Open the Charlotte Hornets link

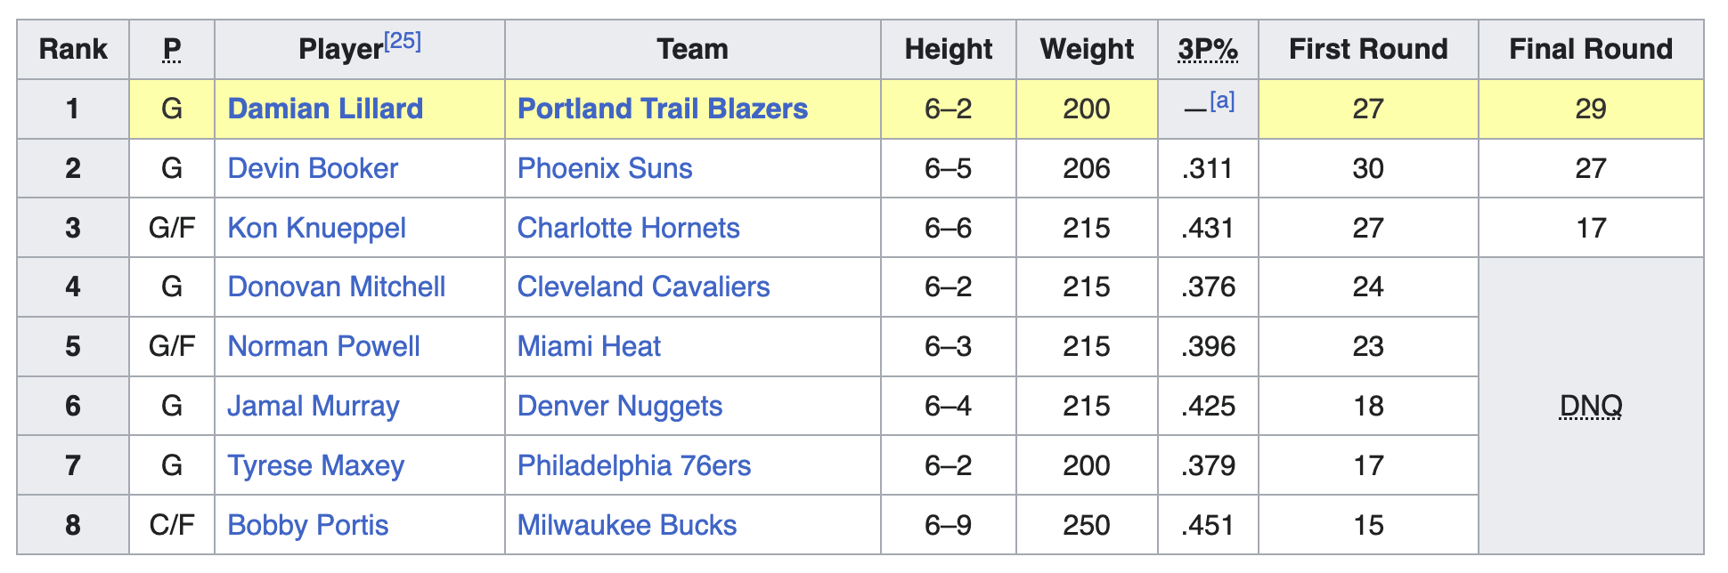(x=628, y=228)
